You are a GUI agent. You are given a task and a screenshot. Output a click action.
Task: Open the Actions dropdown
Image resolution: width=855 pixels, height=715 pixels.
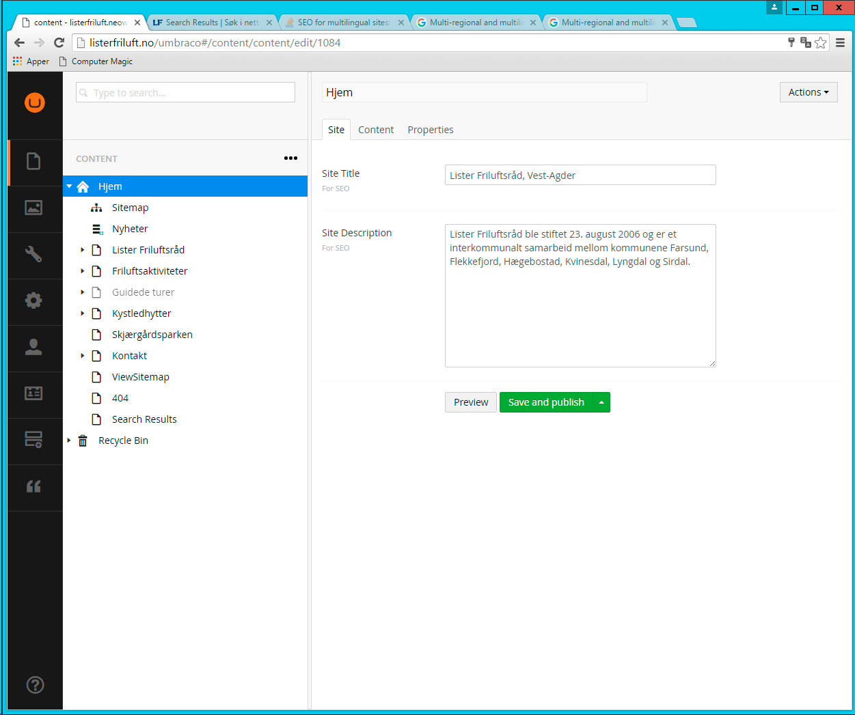coord(808,92)
